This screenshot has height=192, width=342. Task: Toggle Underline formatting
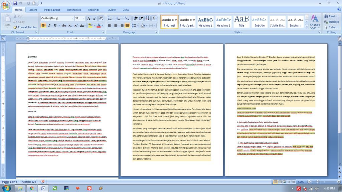(55, 25)
